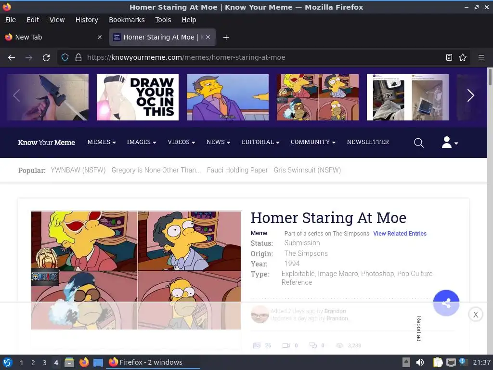This screenshot has height=370, width=493.
Task: Open the volume speaker tray icon
Action: click(x=420, y=362)
